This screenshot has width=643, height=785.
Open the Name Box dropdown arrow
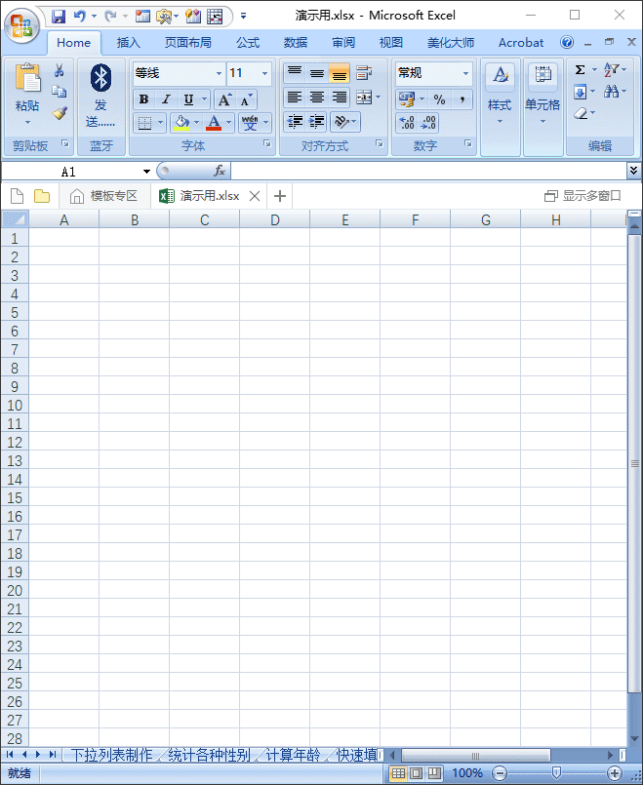[146, 172]
